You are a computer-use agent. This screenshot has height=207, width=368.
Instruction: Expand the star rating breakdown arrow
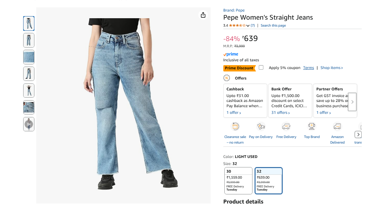(x=248, y=26)
